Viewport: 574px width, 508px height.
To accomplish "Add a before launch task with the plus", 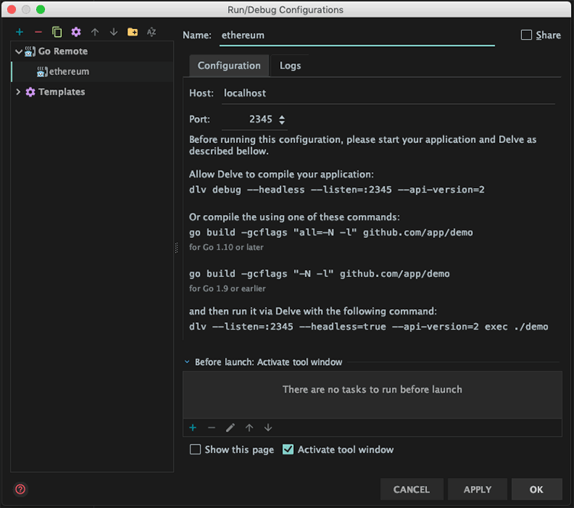I will click(x=193, y=428).
